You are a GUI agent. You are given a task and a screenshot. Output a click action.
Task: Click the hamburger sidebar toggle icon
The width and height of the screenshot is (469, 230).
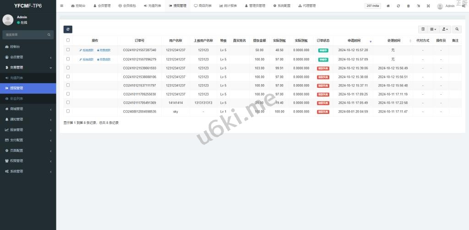(62, 6)
